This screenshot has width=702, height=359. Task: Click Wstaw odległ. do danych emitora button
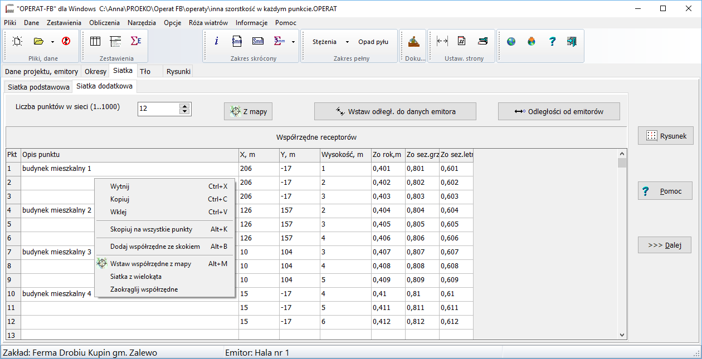point(395,111)
